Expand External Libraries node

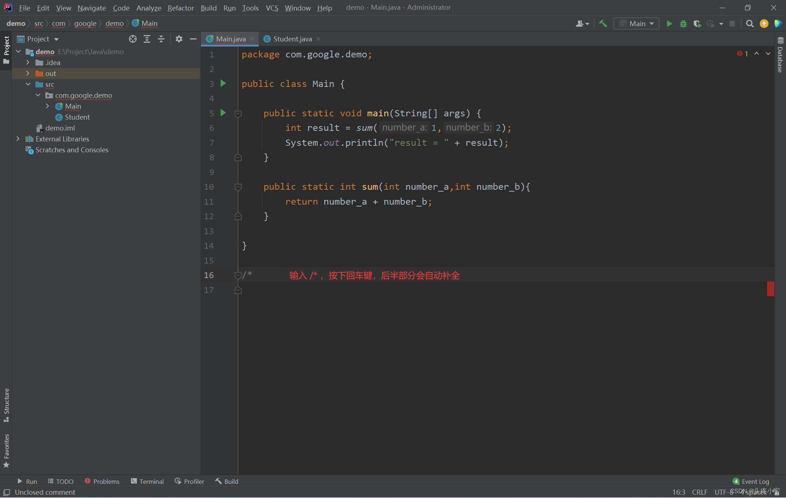pos(18,139)
